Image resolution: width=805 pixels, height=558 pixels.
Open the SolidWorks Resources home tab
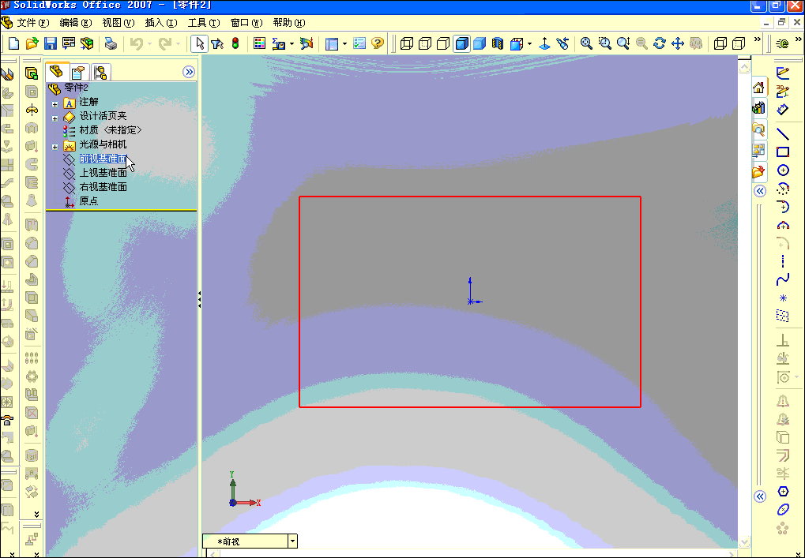click(759, 88)
